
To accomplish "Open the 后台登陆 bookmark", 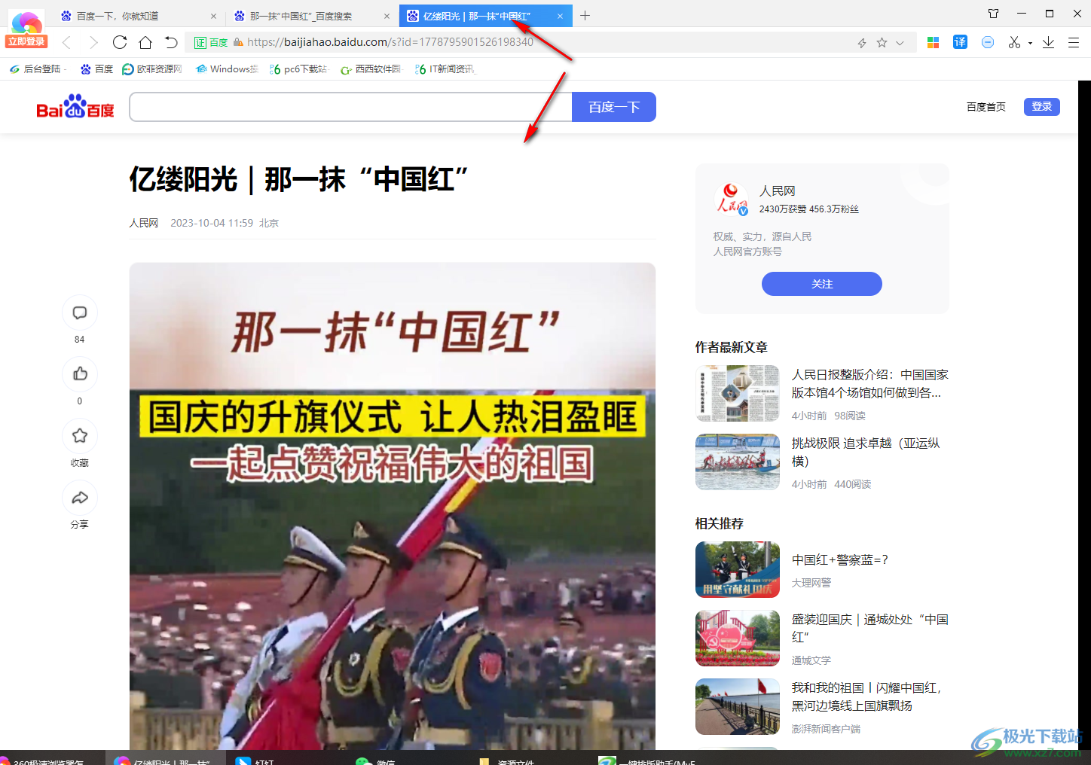I will [x=36, y=69].
